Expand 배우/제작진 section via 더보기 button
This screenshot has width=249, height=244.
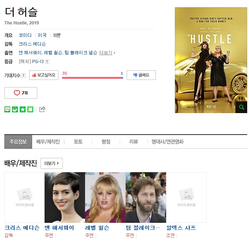(x=51, y=163)
